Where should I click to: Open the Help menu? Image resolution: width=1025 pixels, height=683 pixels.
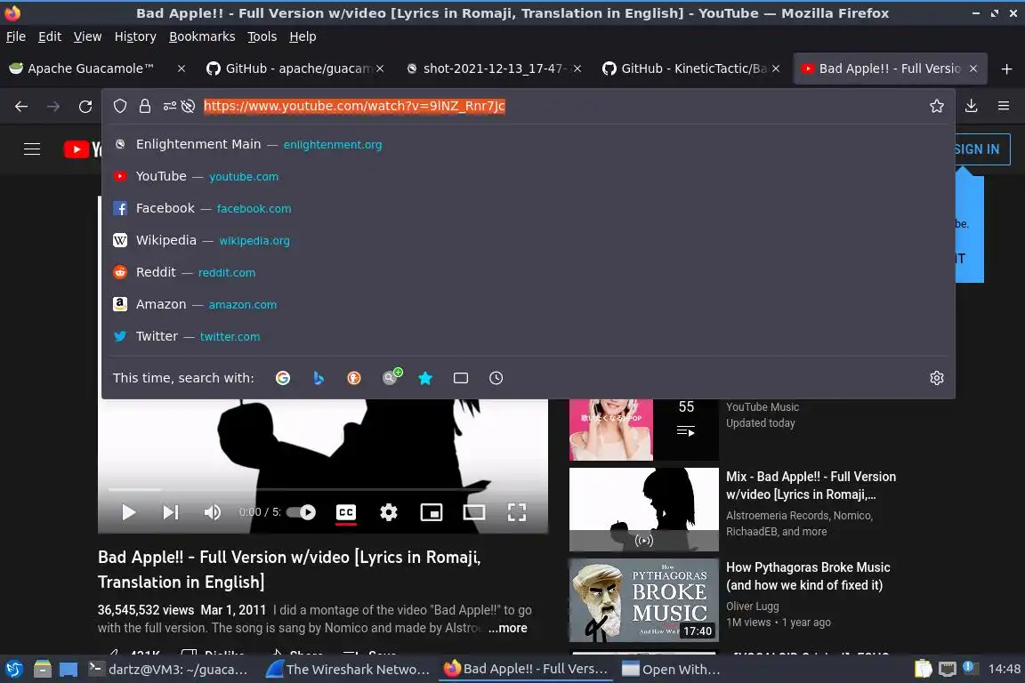click(x=303, y=36)
